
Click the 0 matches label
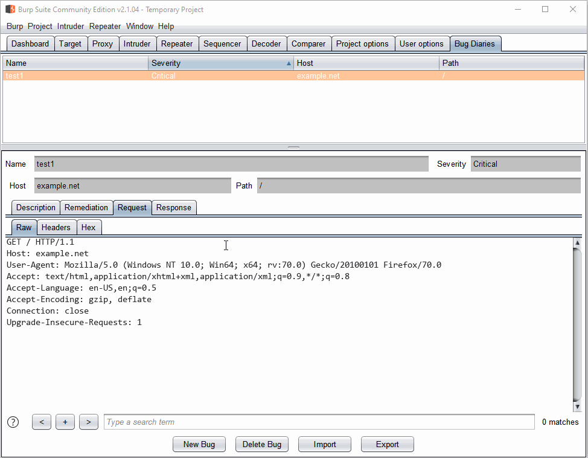(x=560, y=422)
